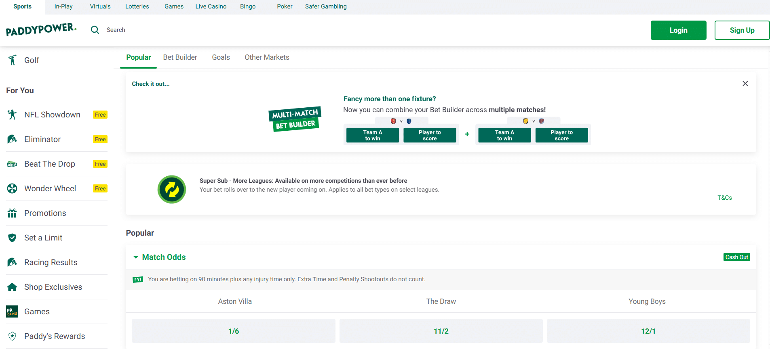The image size is (770, 349).
Task: Click the 'For You' sidebar heading
Action: pyautogui.click(x=20, y=90)
